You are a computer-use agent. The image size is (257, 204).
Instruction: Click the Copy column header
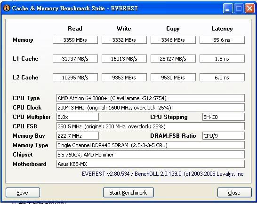173,29
